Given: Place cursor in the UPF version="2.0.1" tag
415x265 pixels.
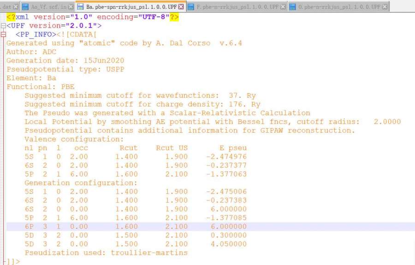Looking at the screenshot, I should [54, 26].
